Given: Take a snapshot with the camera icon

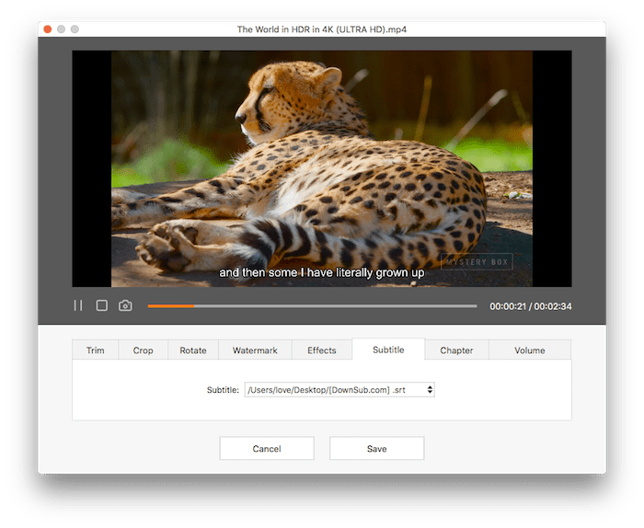Looking at the screenshot, I should coord(125,305).
